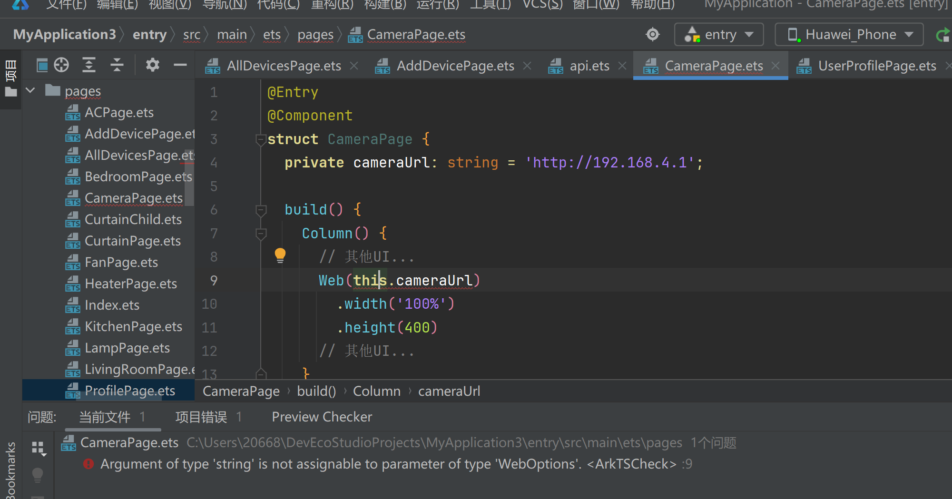Select FanPage.ets in the project tree
Image resolution: width=952 pixels, height=499 pixels.
tap(121, 262)
